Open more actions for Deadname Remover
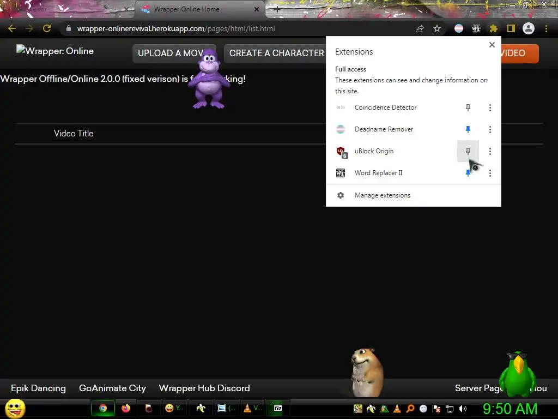 [x=490, y=129]
